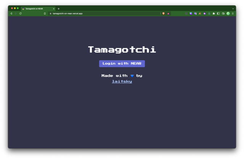Open the green profile avatar
This screenshot has width=244, height=159.
(x=228, y=14)
